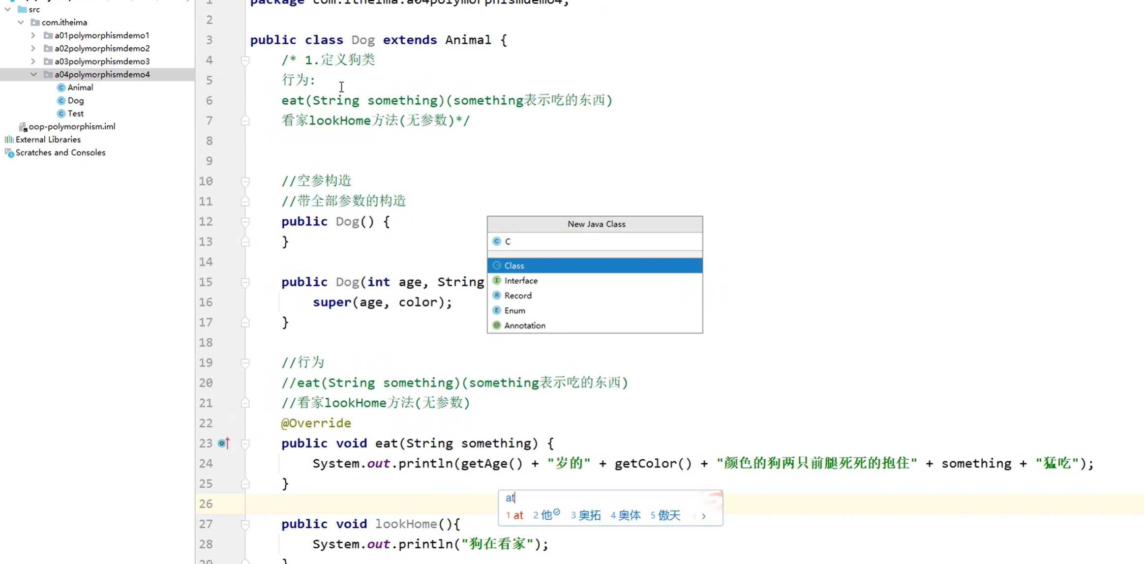Expand a01polymorphismdemo1 package folder
1144x564 pixels.
(x=33, y=35)
